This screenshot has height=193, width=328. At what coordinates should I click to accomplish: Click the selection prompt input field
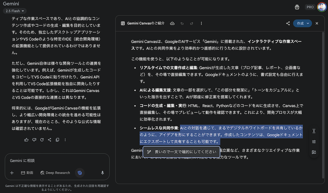[181, 152]
